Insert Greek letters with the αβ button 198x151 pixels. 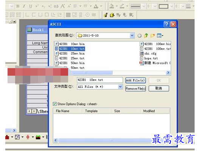(x=56, y=6)
